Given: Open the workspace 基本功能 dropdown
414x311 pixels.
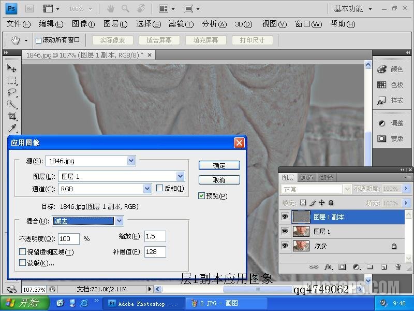Looking at the screenshot, I should 353,9.
